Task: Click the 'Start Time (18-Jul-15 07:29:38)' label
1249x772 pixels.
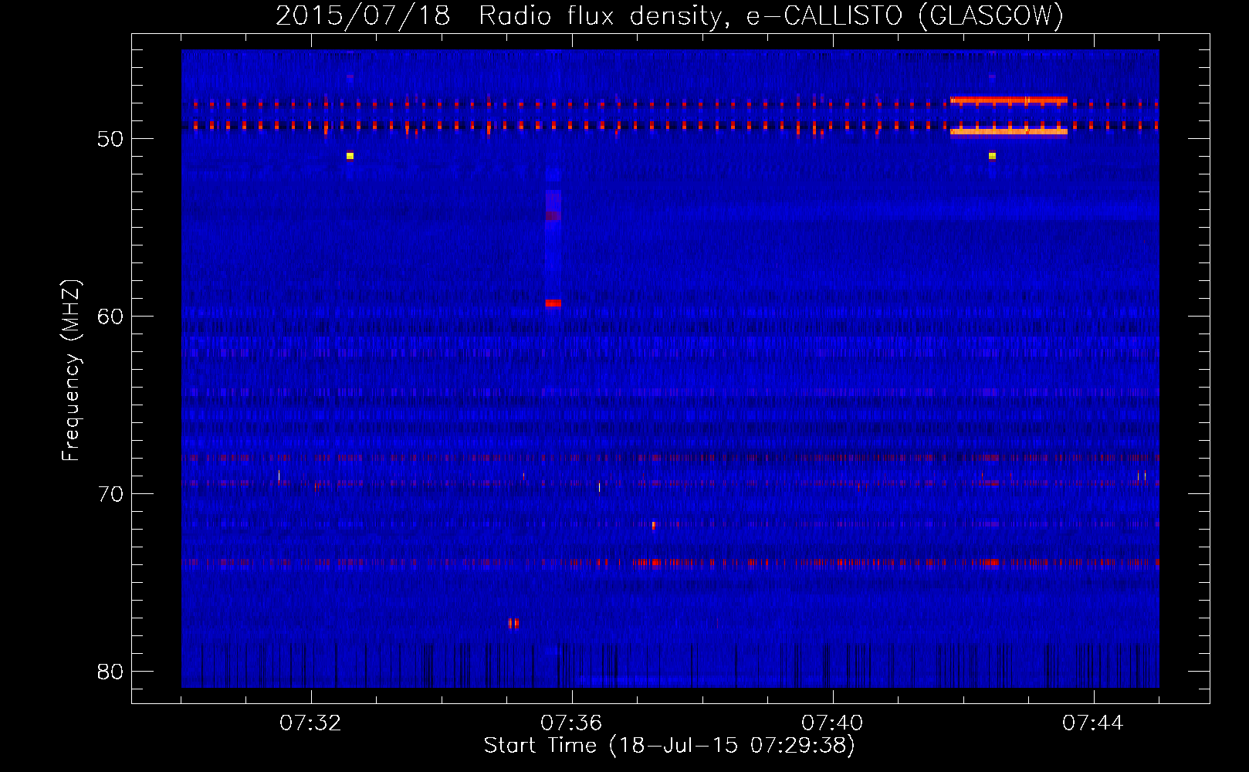Action: tap(669, 746)
